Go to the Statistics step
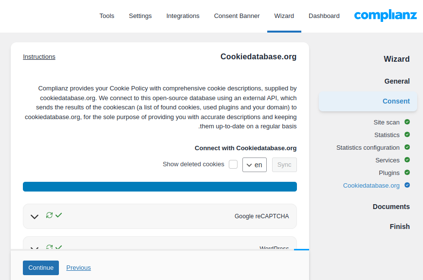Screen dimensions: 423x280 coord(387,135)
